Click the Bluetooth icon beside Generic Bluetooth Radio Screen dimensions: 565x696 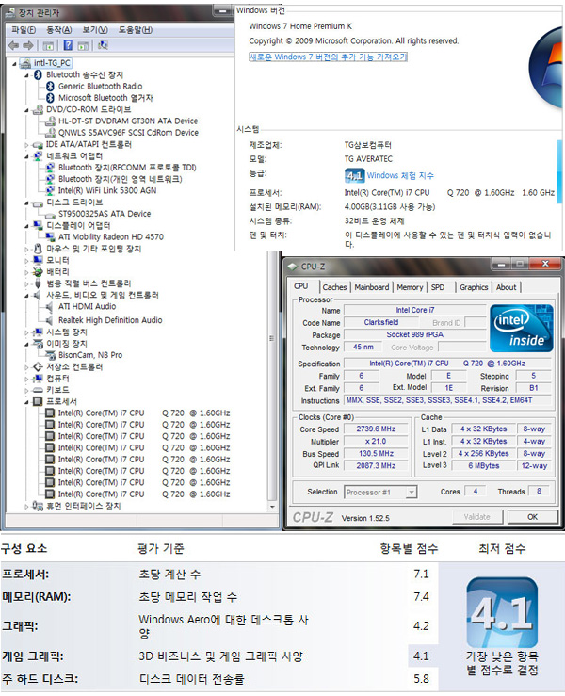[50, 86]
